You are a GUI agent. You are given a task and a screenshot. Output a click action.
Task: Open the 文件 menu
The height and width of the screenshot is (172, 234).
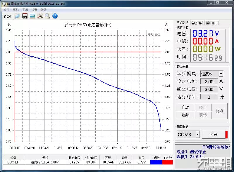[x=6, y=10]
